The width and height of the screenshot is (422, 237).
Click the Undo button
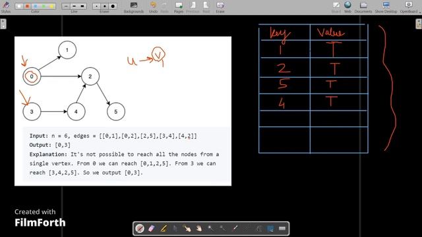[x=153, y=7]
